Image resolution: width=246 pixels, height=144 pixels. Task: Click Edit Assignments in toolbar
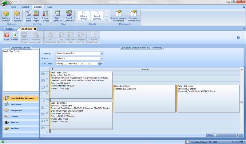pyautogui.click(x=50, y=38)
